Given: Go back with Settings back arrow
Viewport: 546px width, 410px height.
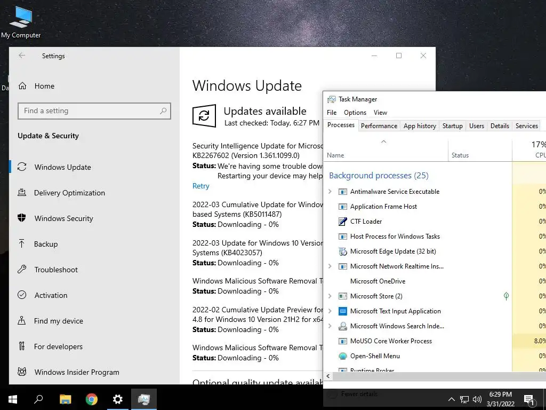Looking at the screenshot, I should [22, 56].
